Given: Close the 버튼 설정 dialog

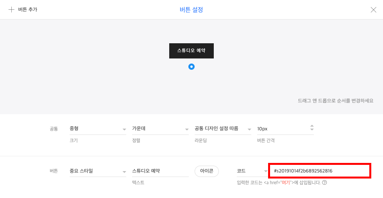Looking at the screenshot, I should [373, 10].
